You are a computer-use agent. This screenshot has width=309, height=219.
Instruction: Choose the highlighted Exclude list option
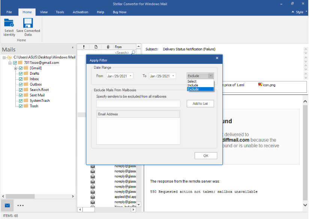(x=200, y=89)
